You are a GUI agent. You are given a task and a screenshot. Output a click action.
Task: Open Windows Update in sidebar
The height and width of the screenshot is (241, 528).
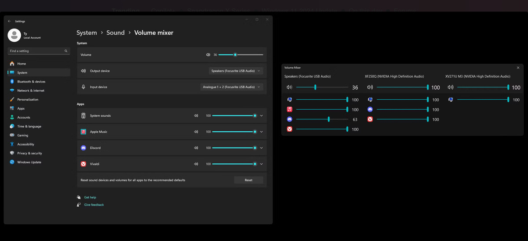point(39,162)
